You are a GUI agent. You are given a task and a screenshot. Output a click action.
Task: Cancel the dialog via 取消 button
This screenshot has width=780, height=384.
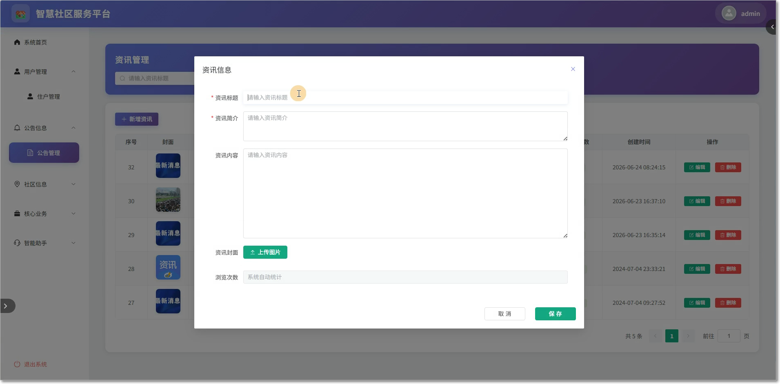(504, 314)
